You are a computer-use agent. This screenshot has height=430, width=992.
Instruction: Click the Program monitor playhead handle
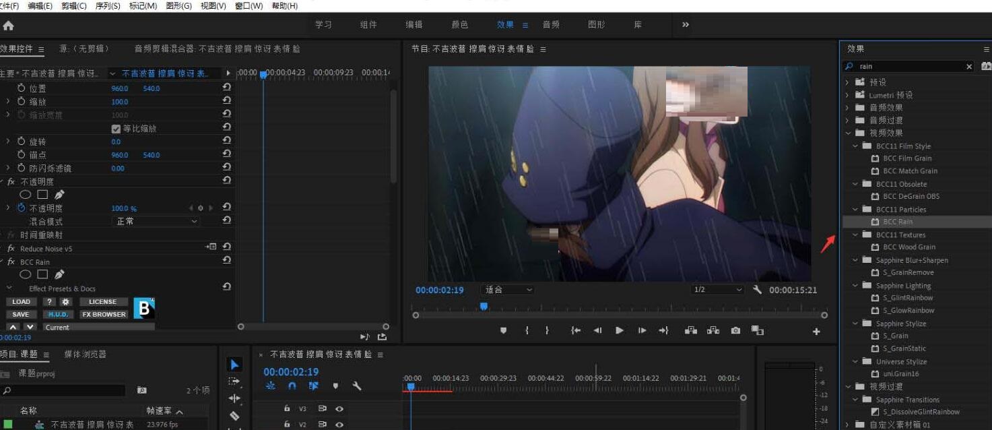point(484,307)
